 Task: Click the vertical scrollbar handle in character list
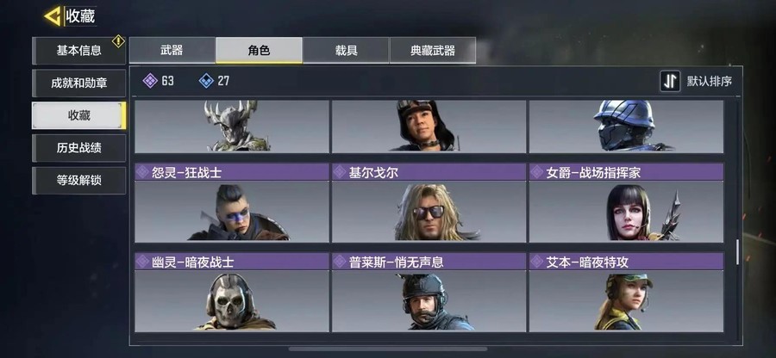[737, 252]
